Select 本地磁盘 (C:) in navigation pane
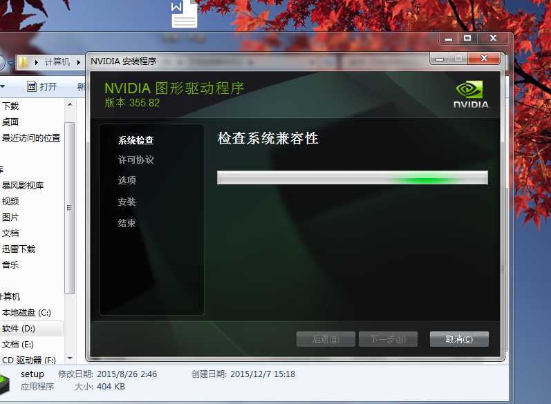This screenshot has width=551, height=404. pyautogui.click(x=27, y=312)
